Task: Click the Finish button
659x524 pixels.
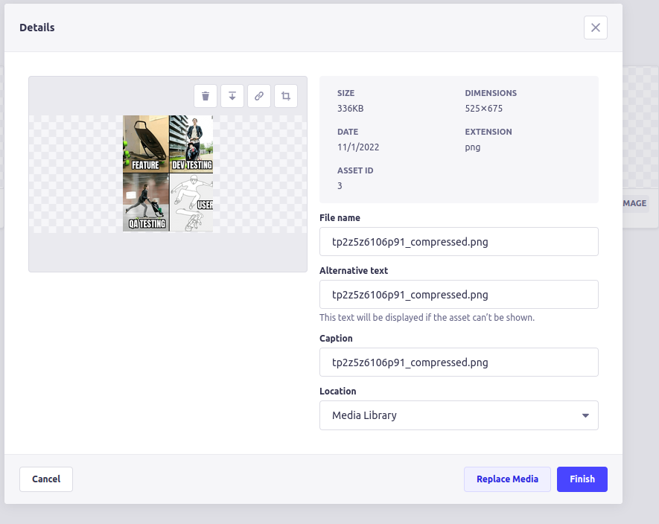Action: point(582,479)
